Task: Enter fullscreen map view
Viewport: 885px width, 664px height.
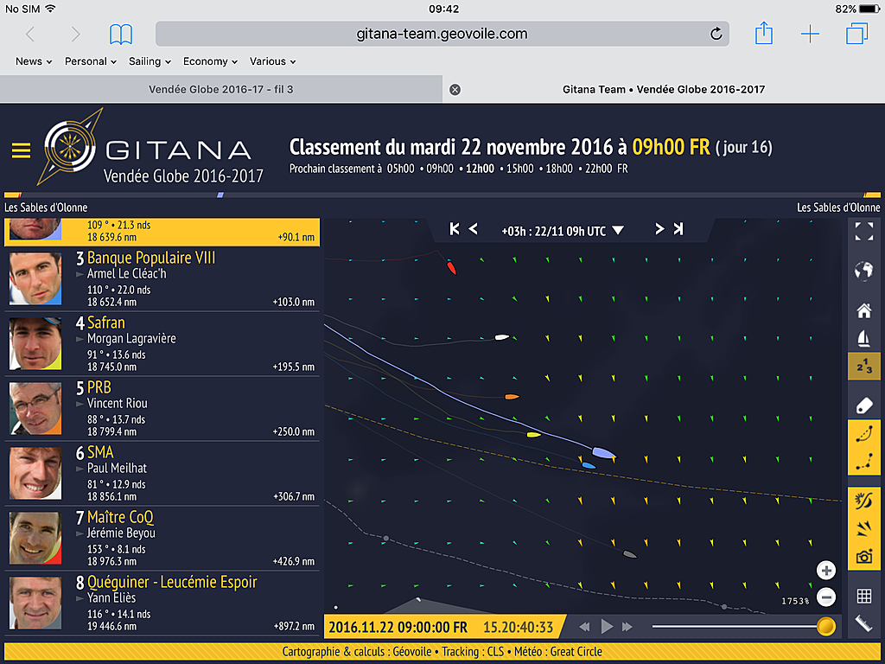Action: 863,232
